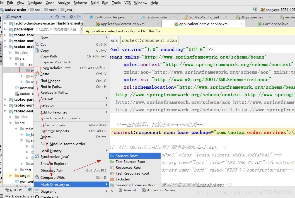Click the context:component-scan editor breadcrumb

tap(149, 40)
